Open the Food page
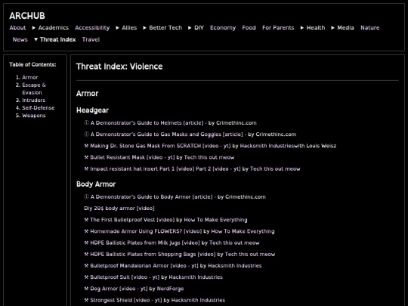408x306 pixels. (249, 28)
